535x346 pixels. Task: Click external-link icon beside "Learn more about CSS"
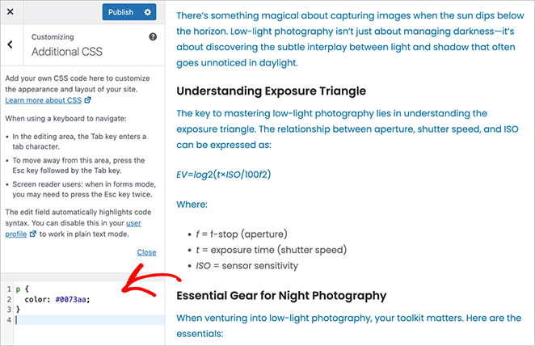point(88,100)
